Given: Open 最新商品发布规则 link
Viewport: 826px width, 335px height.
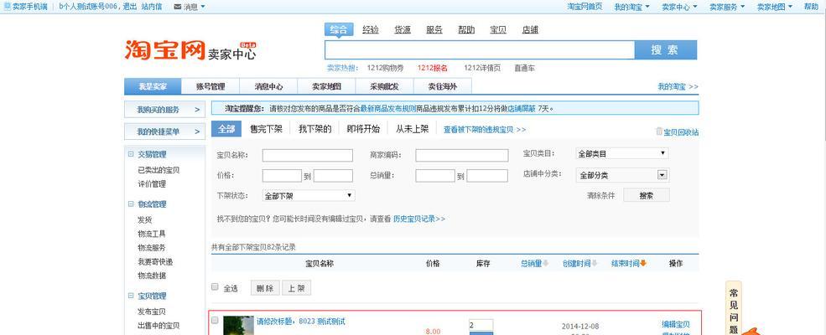Looking at the screenshot, I should click(387, 109).
